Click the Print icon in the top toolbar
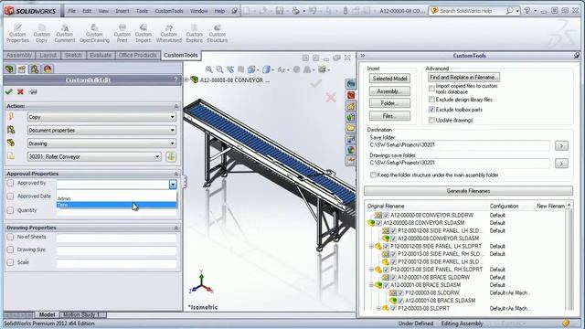Image resolution: width=585 pixels, height=329 pixels. click(x=295, y=11)
